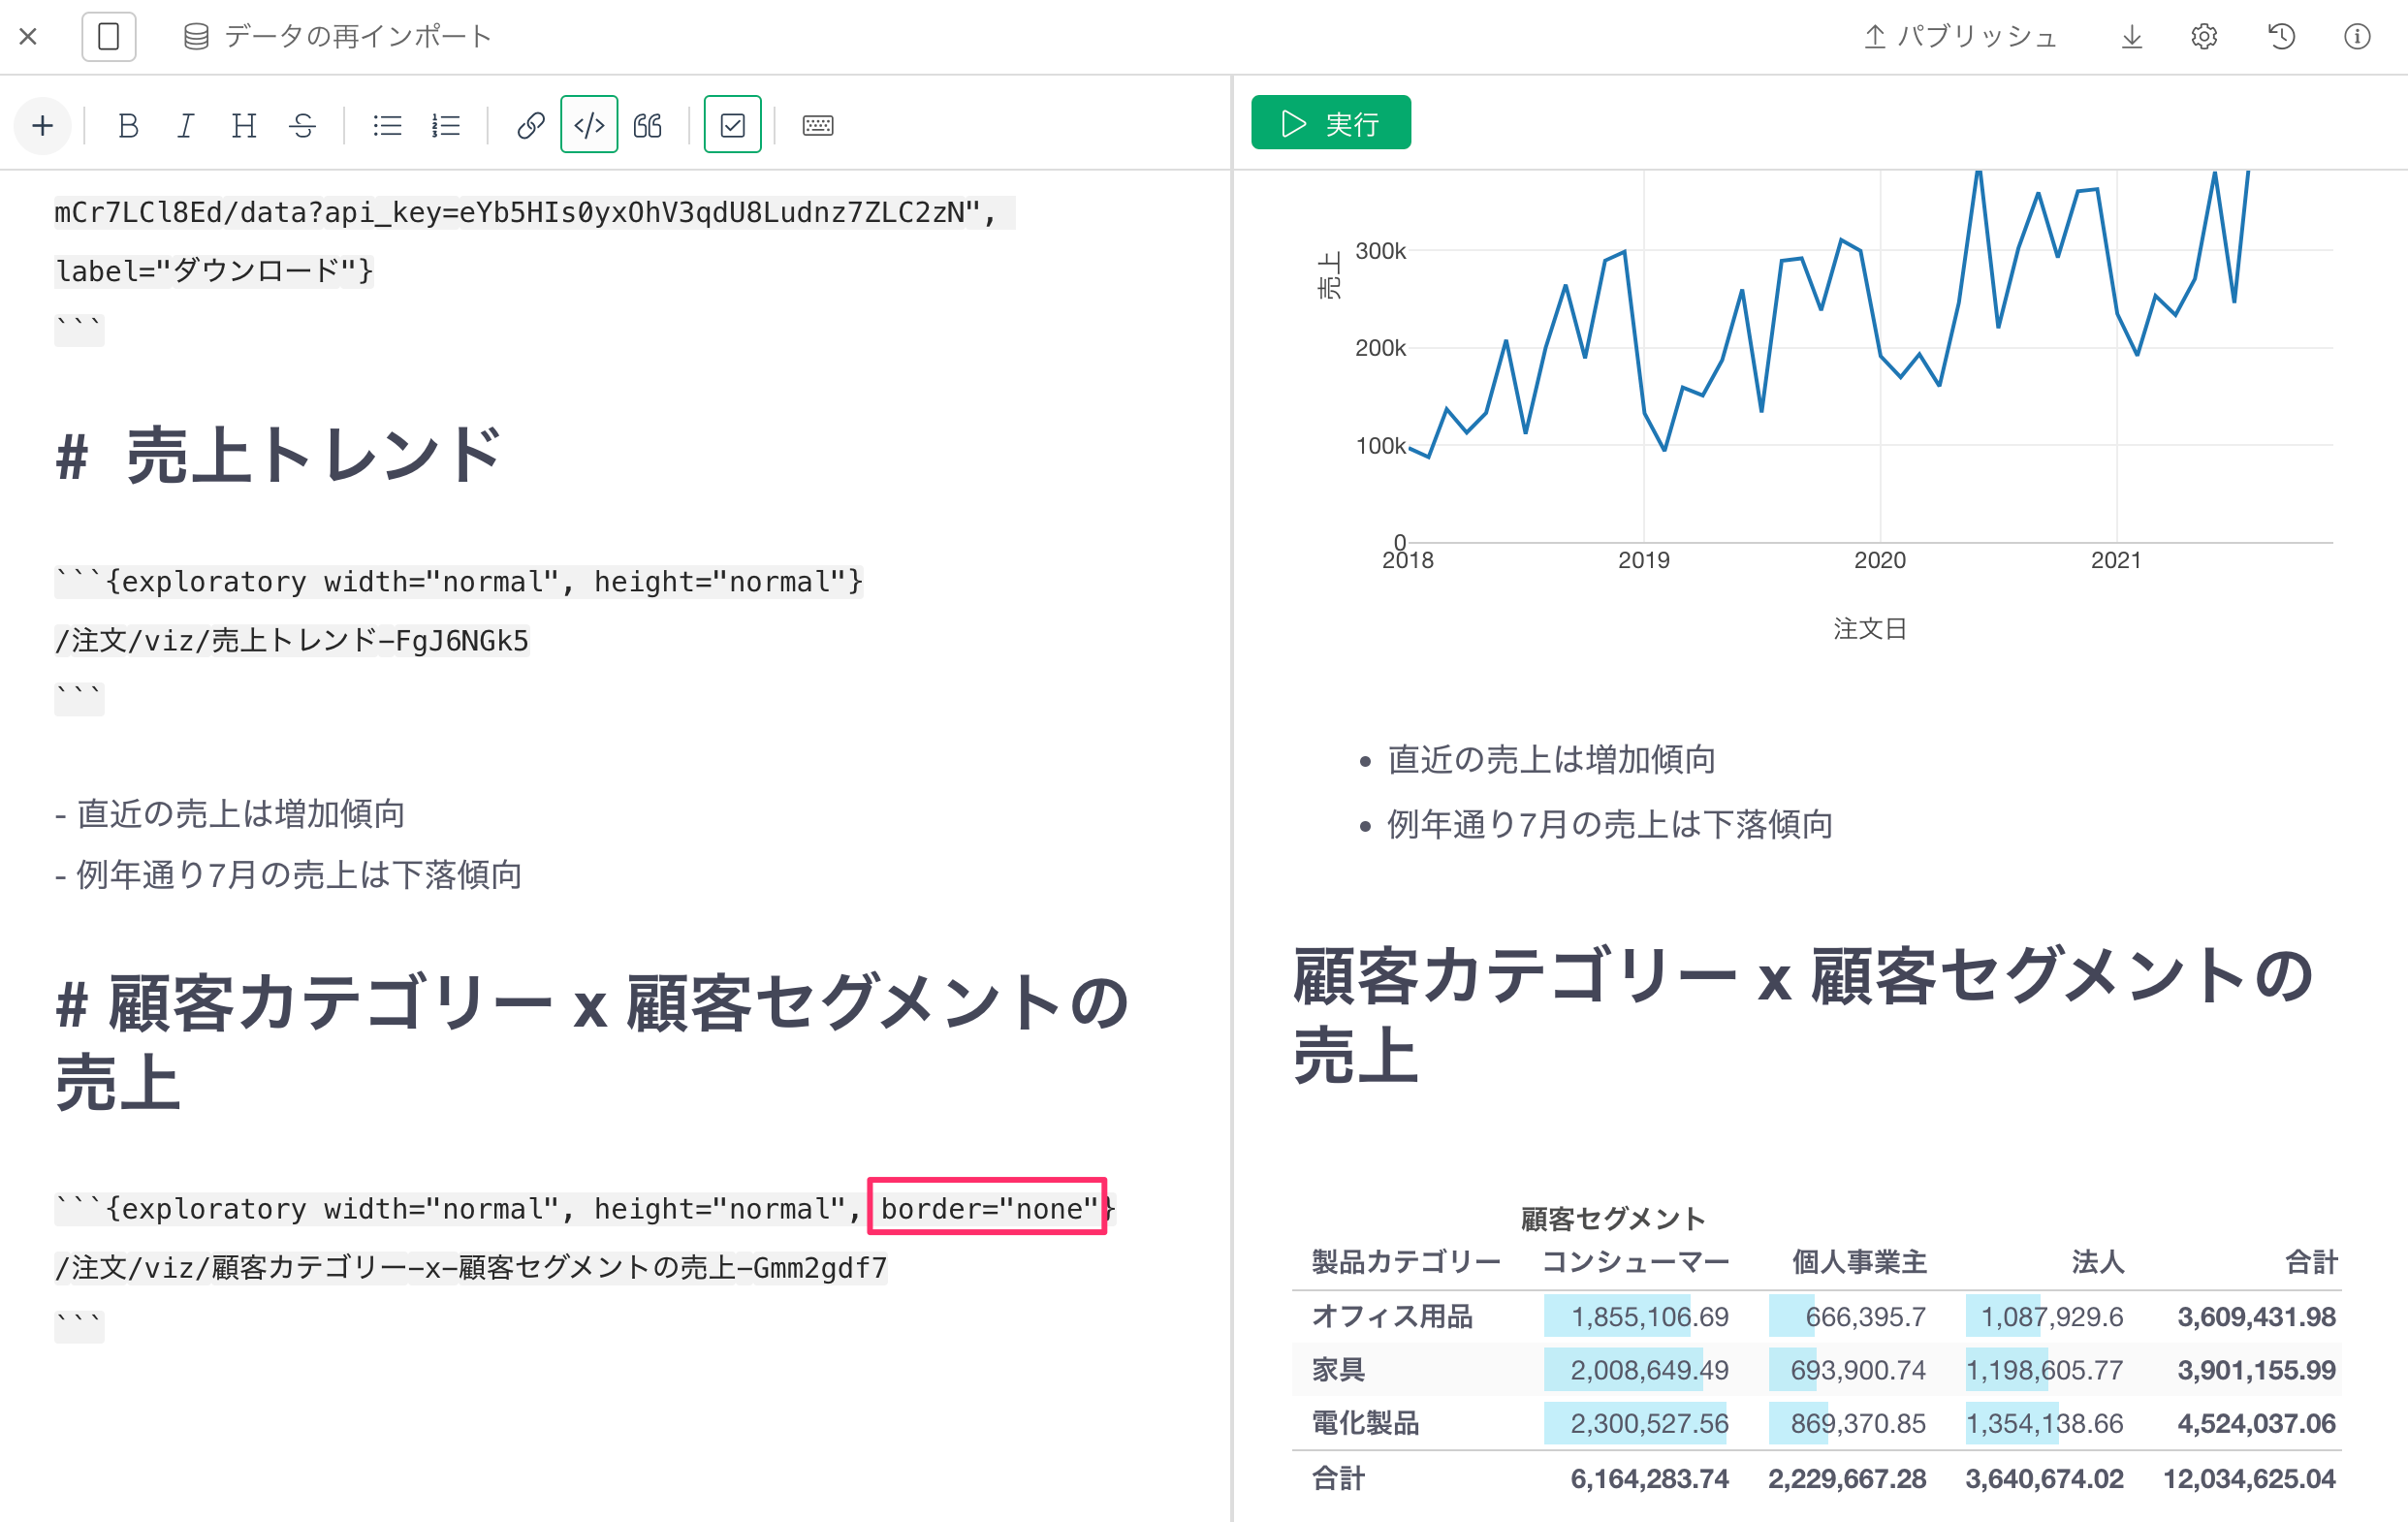2408x1522 pixels.
Task: Insert a numbered list
Action: (x=445, y=125)
